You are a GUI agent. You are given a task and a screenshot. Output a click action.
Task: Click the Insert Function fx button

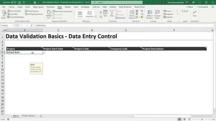[32, 26]
